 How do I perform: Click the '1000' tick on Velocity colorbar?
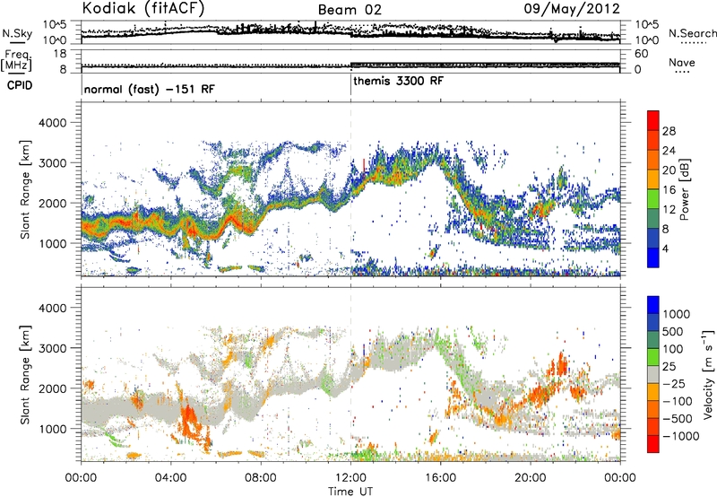pyautogui.click(x=677, y=314)
